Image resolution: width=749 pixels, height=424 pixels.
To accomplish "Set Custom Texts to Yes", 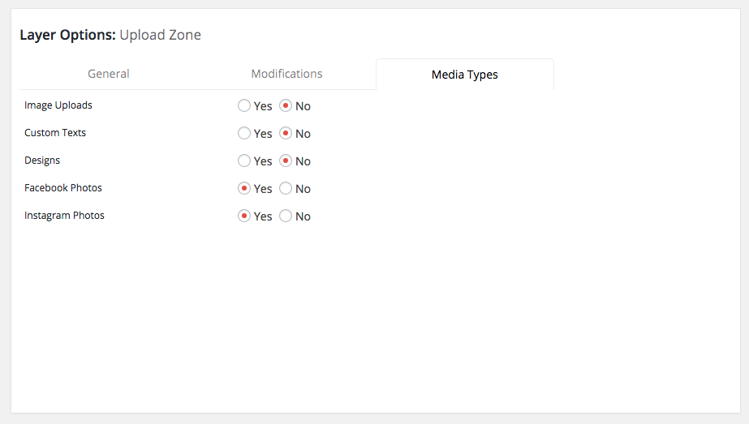I will [244, 134].
